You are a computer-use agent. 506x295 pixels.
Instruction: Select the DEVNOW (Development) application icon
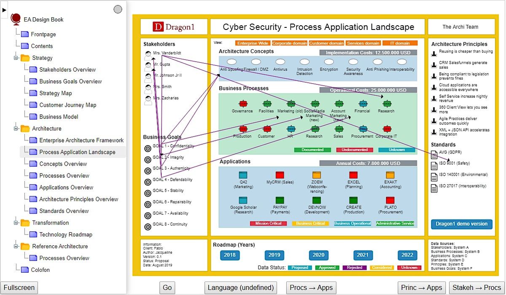(x=316, y=201)
